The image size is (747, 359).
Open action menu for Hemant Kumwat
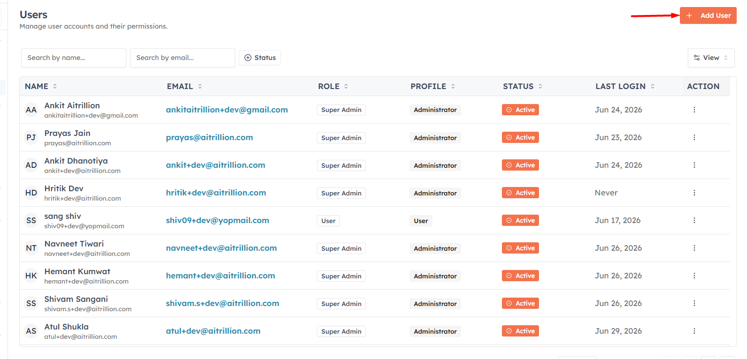pyautogui.click(x=694, y=276)
